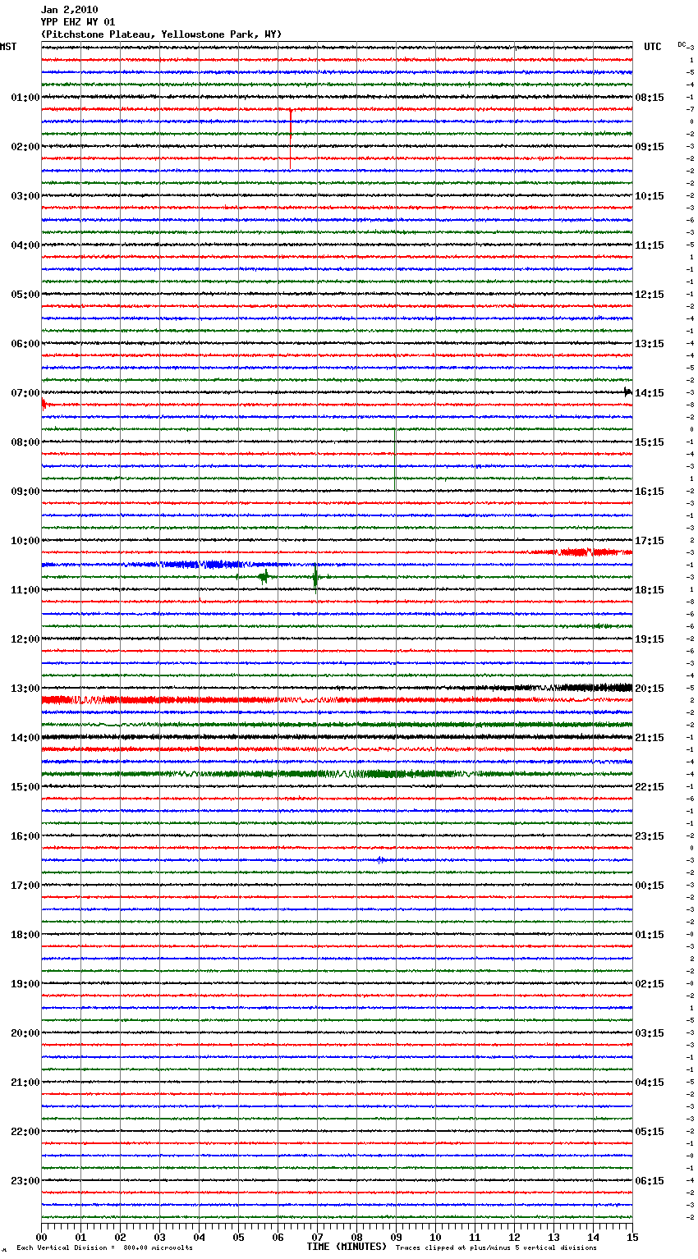698x1259 pixels.
Task: Click the 07 minute tick label on x-axis
Action: click(317, 1237)
